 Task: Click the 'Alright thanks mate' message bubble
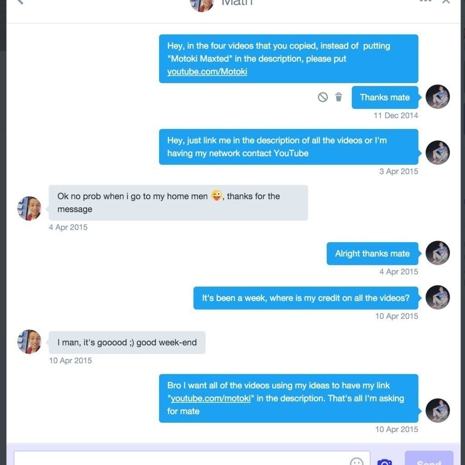tap(372, 253)
